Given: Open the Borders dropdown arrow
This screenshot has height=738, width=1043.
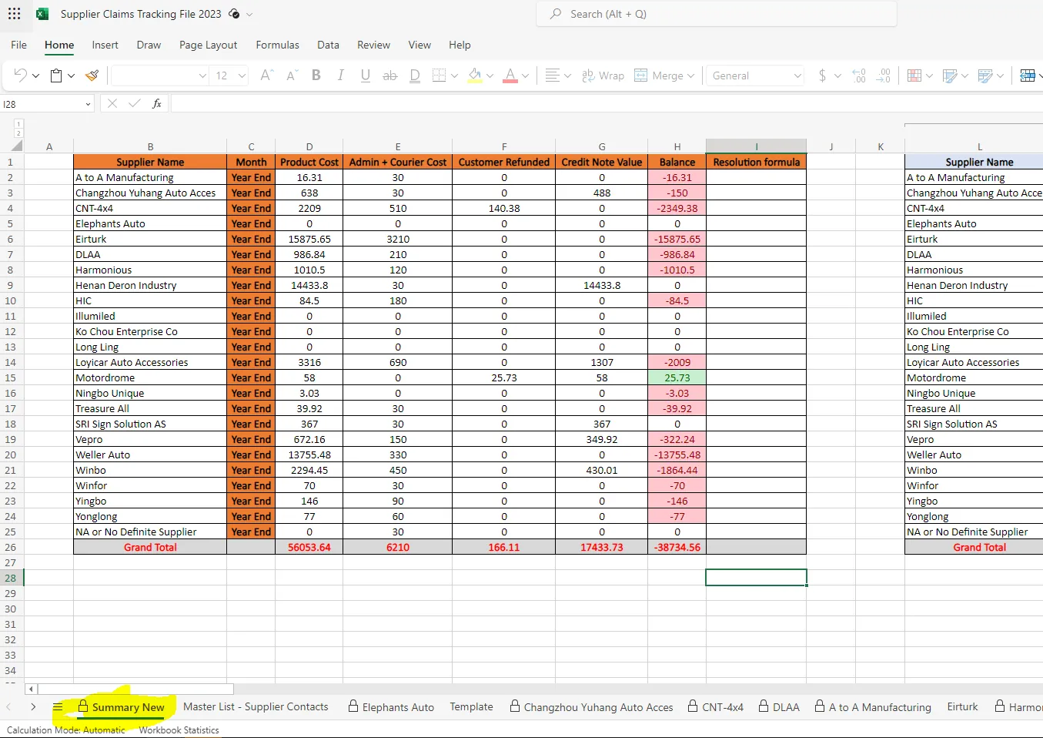Looking at the screenshot, I should click(x=454, y=75).
